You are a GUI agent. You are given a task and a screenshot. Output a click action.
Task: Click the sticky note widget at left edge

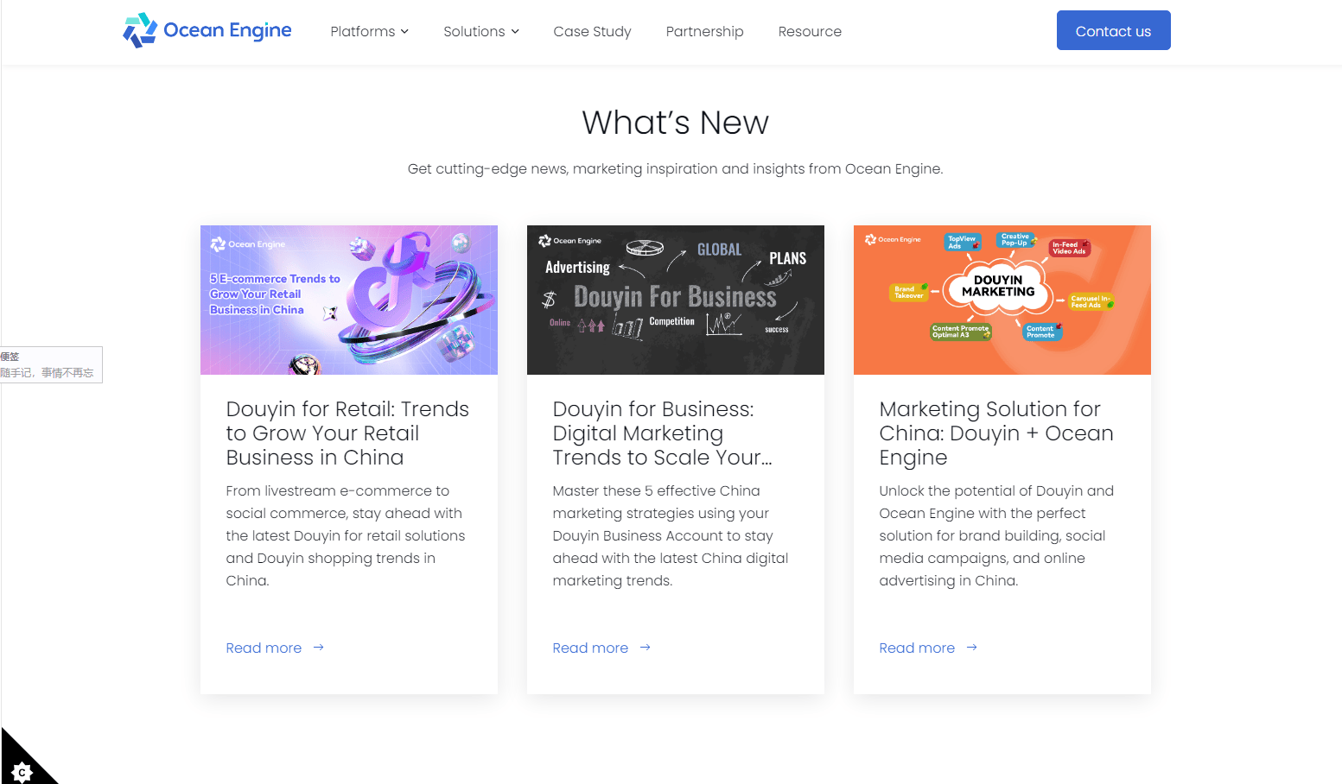click(51, 364)
